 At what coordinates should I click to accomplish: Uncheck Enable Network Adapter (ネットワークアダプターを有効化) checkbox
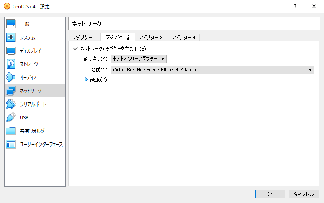coord(76,49)
